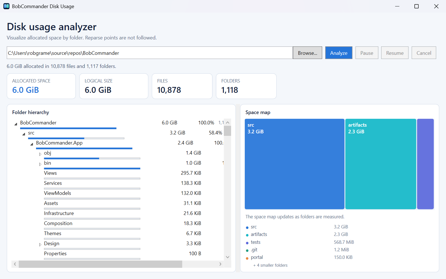This screenshot has height=279, width=446.
Task: Click the 295.7 KiB size value
Action: point(191,173)
